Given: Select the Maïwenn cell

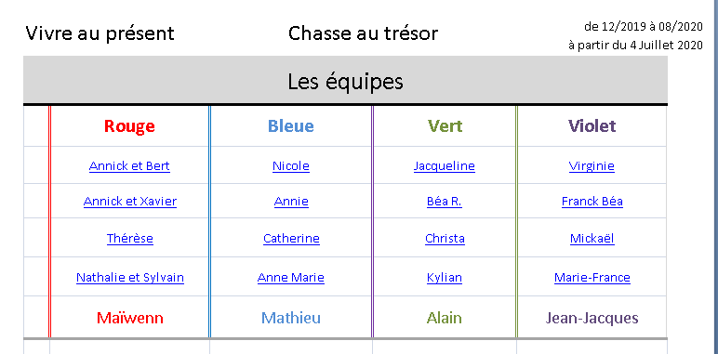Looking at the screenshot, I should (x=129, y=318).
